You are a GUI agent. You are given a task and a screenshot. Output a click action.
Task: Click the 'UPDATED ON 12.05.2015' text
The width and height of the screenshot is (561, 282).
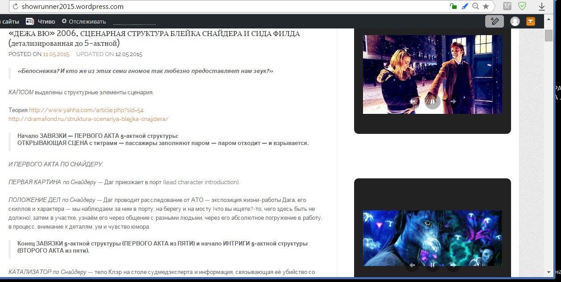pyautogui.click(x=109, y=54)
